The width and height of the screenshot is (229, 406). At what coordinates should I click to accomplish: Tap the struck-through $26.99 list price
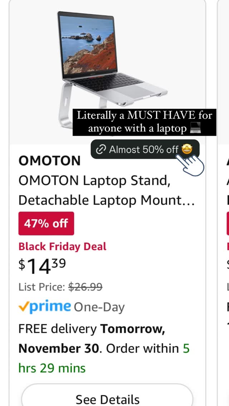pyautogui.click(x=85, y=287)
